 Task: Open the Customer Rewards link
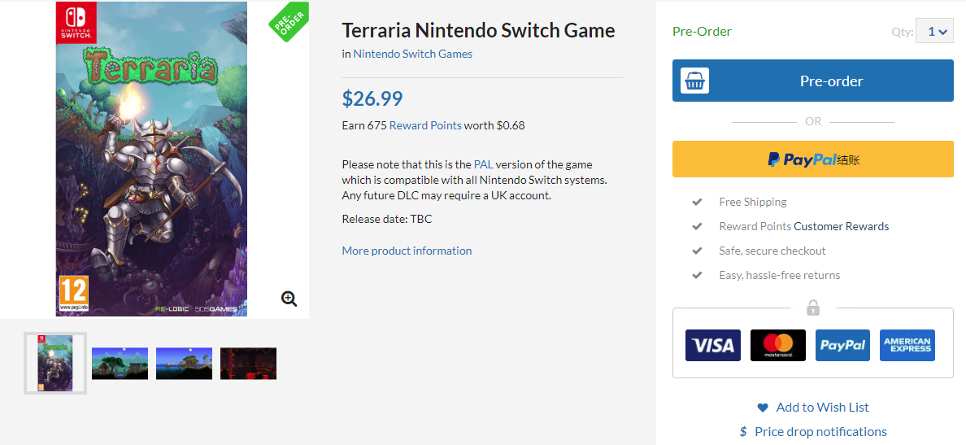(x=841, y=226)
